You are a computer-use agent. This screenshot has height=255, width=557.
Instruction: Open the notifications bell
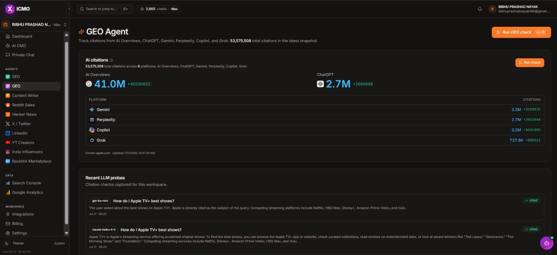click(x=480, y=9)
